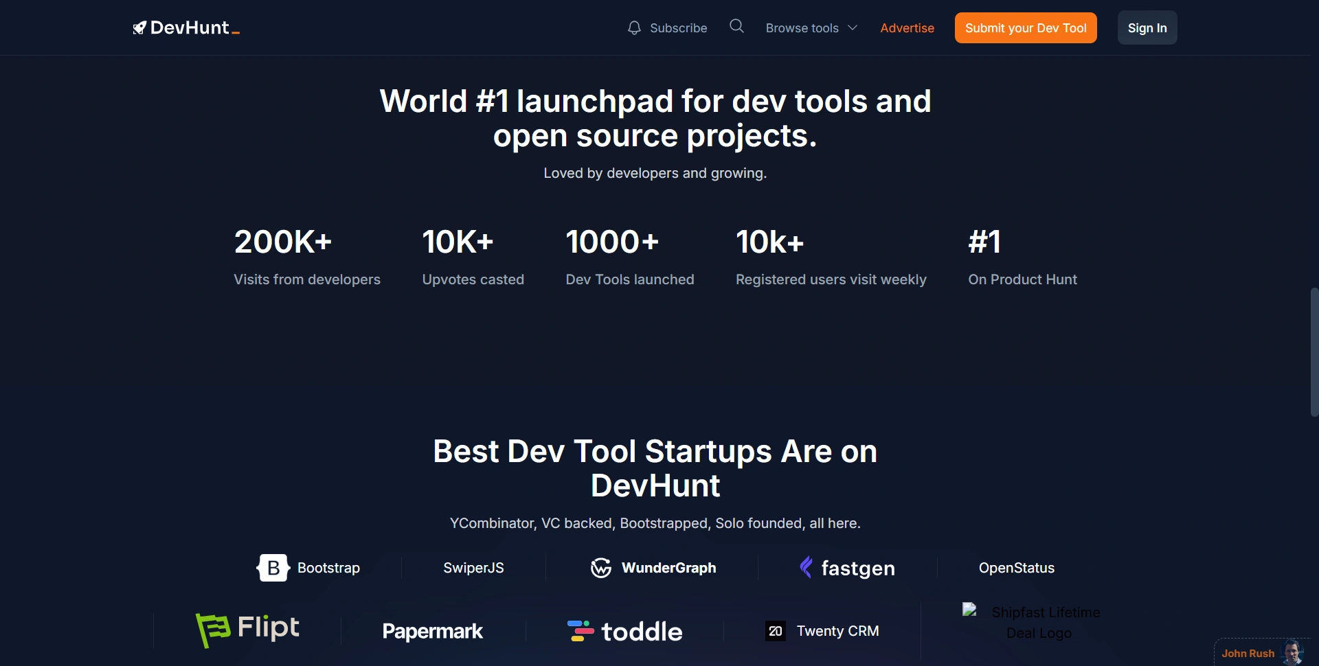The width and height of the screenshot is (1319, 666).
Task: Click the John Rush name badge
Action: pos(1248,654)
